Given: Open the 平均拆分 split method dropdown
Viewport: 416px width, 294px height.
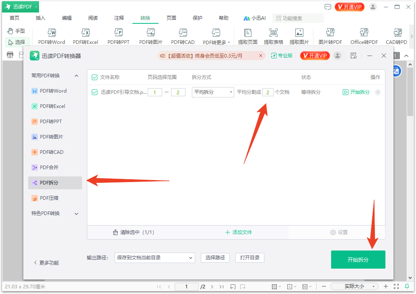Looking at the screenshot, I should [x=213, y=92].
